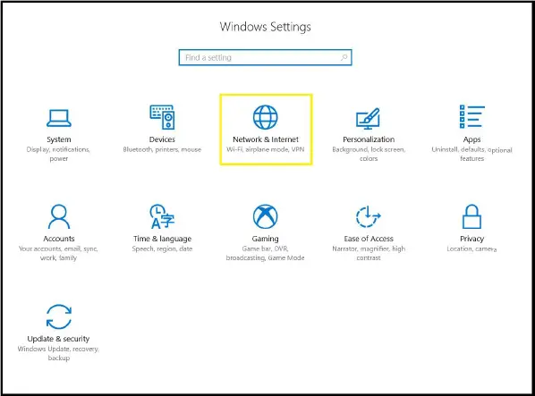The width and height of the screenshot is (535, 396).
Task: Click the Network & Internet label
Action: (x=266, y=139)
